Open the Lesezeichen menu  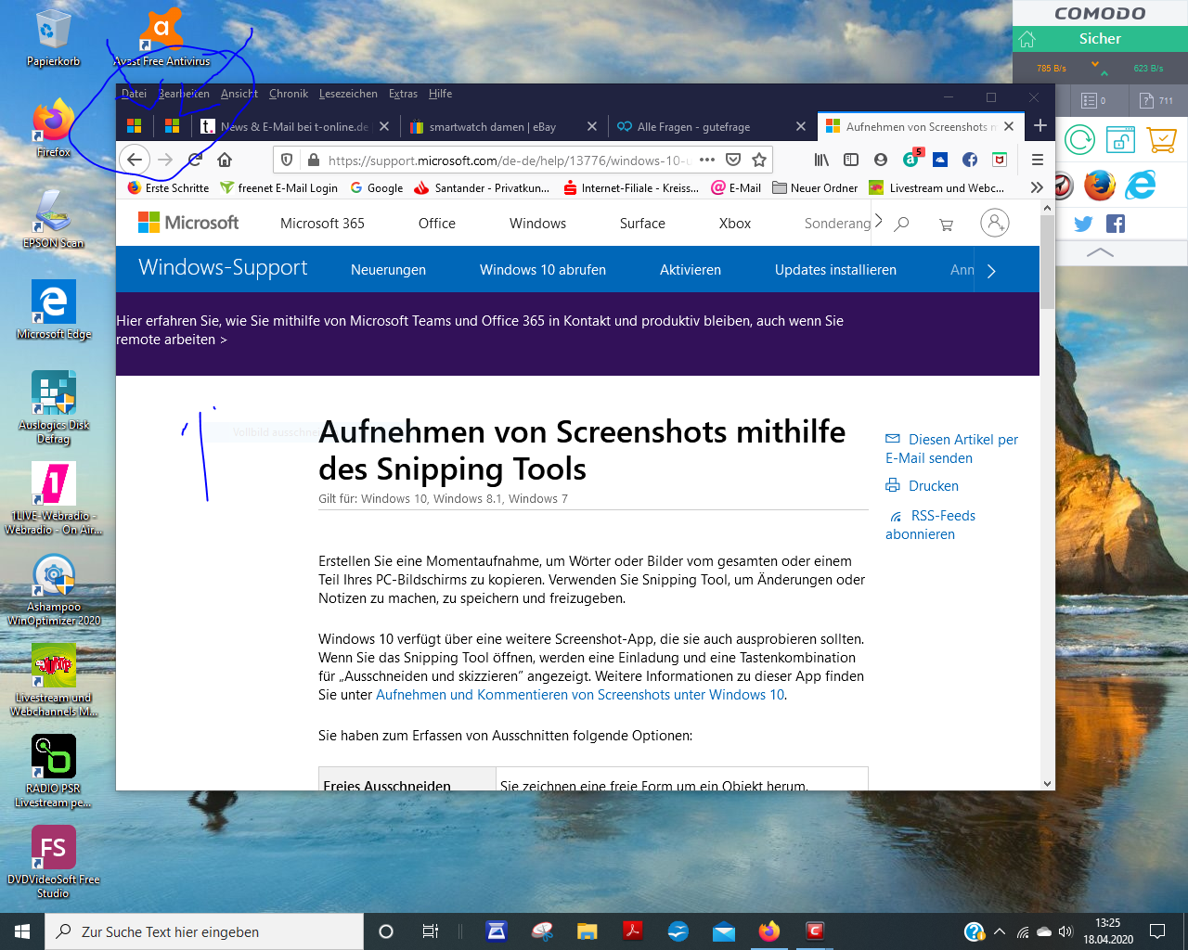tap(348, 94)
